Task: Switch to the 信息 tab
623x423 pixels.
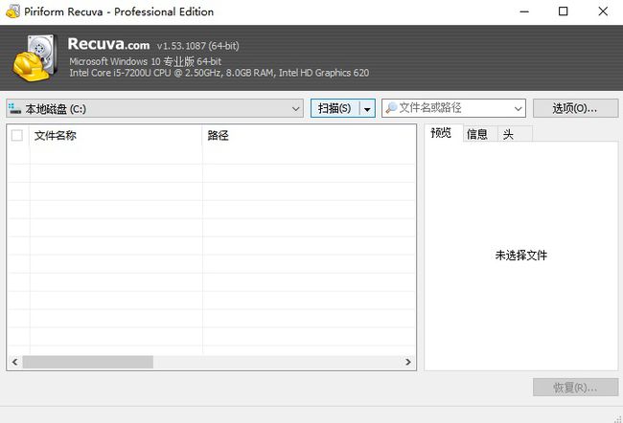Action: [477, 134]
